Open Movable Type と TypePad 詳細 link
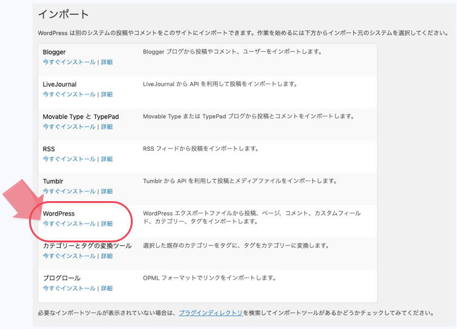 tap(107, 127)
